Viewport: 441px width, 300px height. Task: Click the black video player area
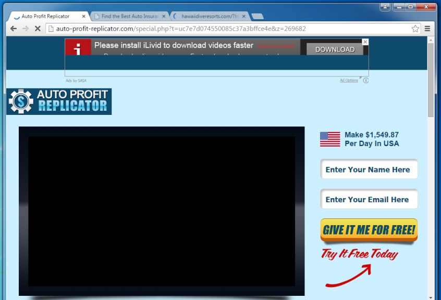[x=162, y=211]
